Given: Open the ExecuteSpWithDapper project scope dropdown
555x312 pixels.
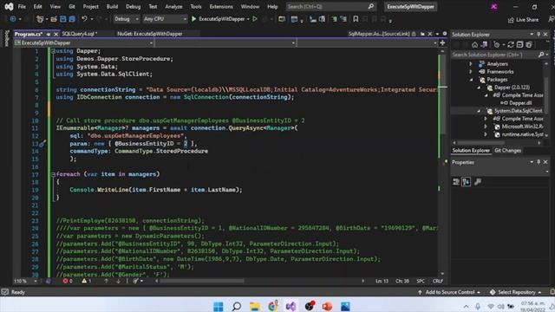Looking at the screenshot, I should point(83,42).
